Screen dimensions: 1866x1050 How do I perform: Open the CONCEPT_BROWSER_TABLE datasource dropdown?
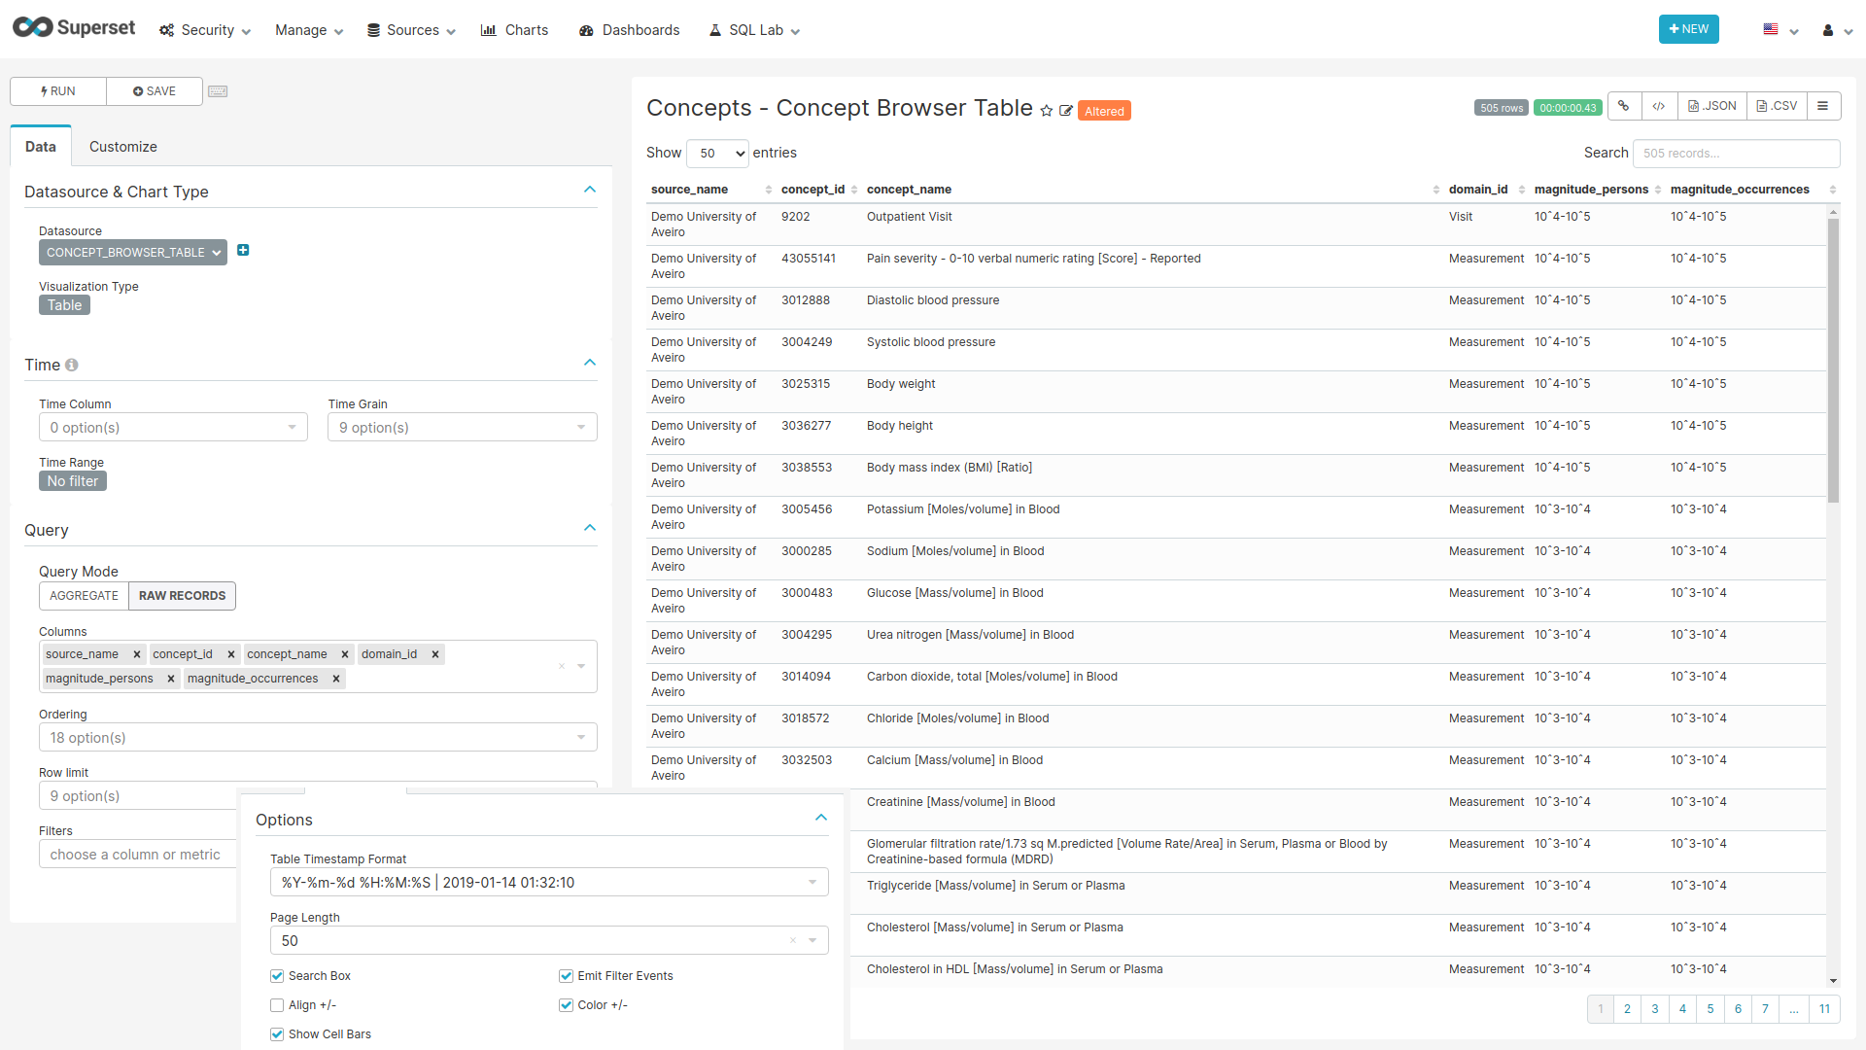coord(133,253)
